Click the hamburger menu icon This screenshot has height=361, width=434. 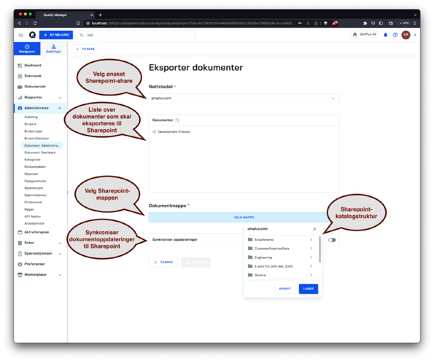coord(21,35)
